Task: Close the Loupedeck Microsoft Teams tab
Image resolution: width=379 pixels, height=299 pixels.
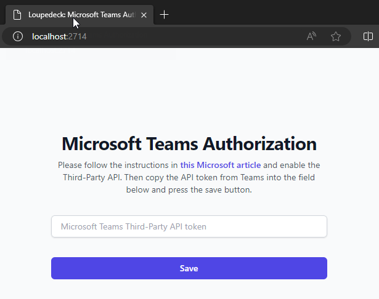Action: (x=144, y=15)
